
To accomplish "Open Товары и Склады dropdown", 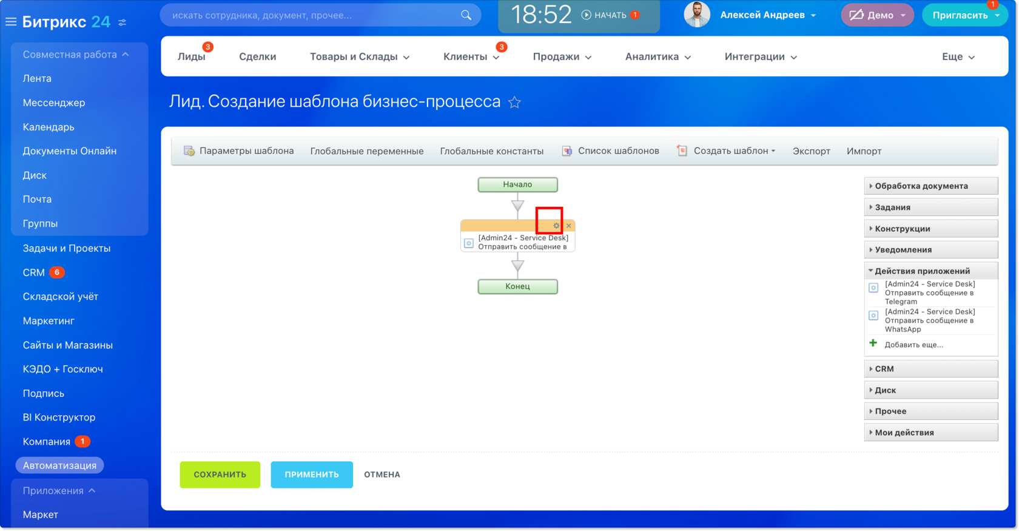I will click(x=360, y=57).
